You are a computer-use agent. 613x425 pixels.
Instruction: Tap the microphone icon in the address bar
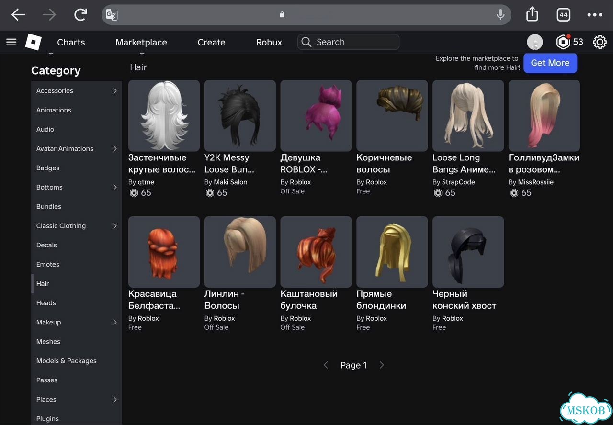coord(500,15)
